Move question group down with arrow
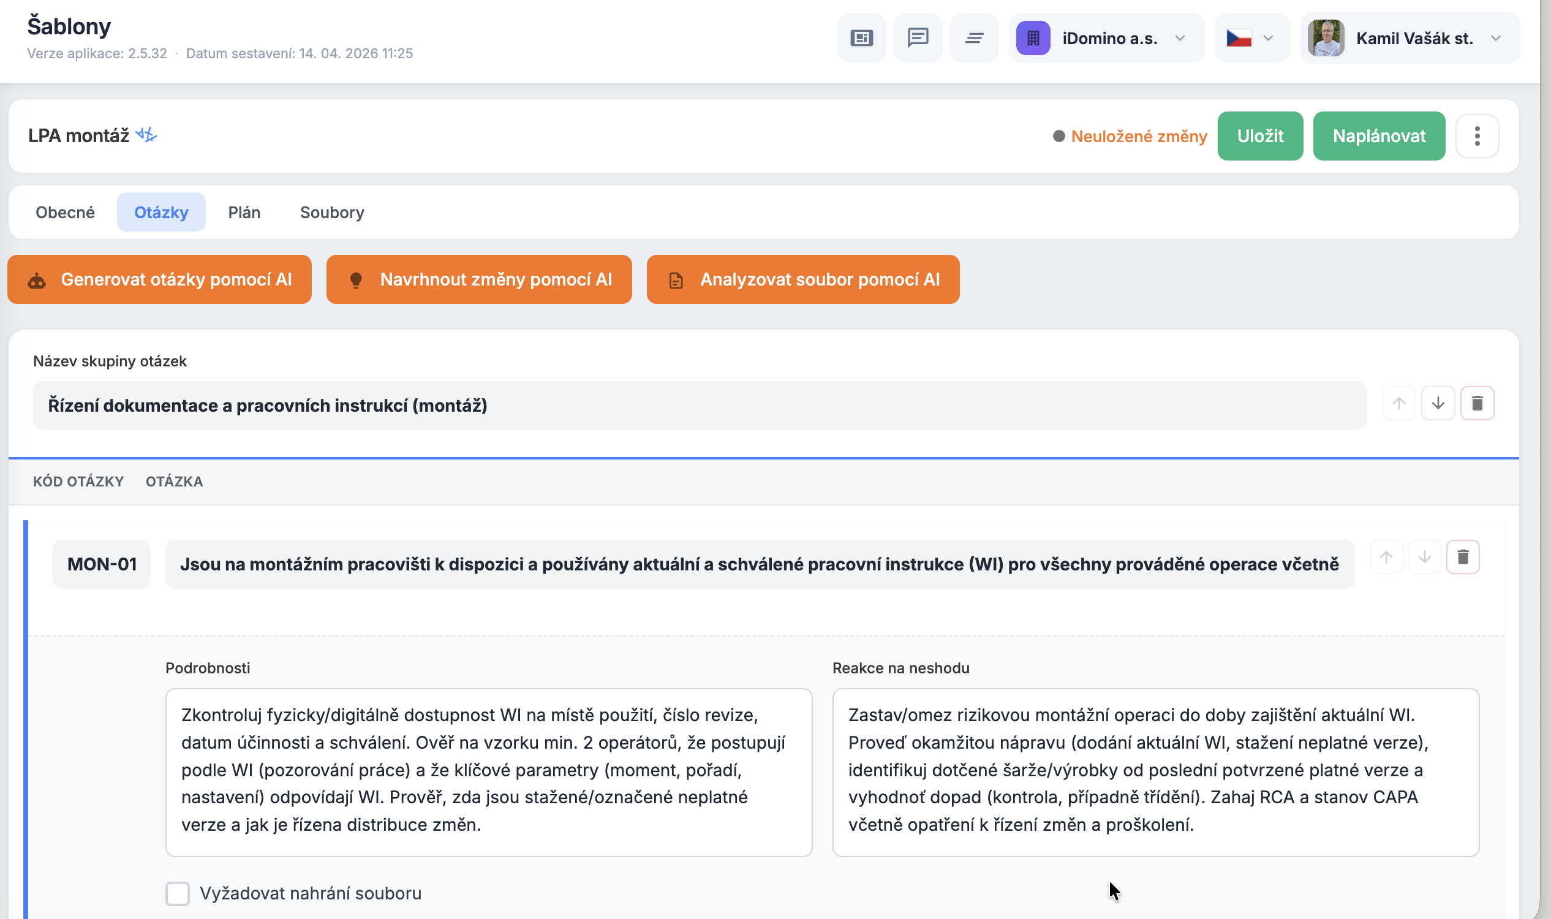1551x919 pixels. pos(1438,404)
